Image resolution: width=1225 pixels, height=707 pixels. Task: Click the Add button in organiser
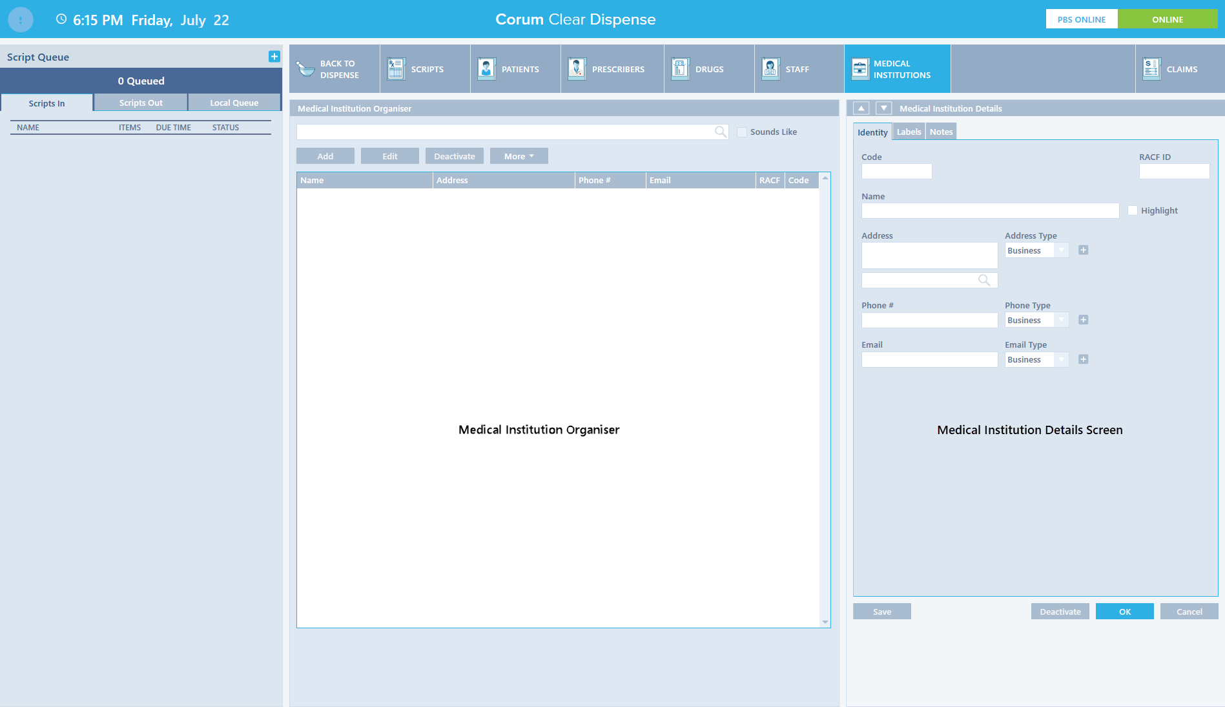click(325, 157)
